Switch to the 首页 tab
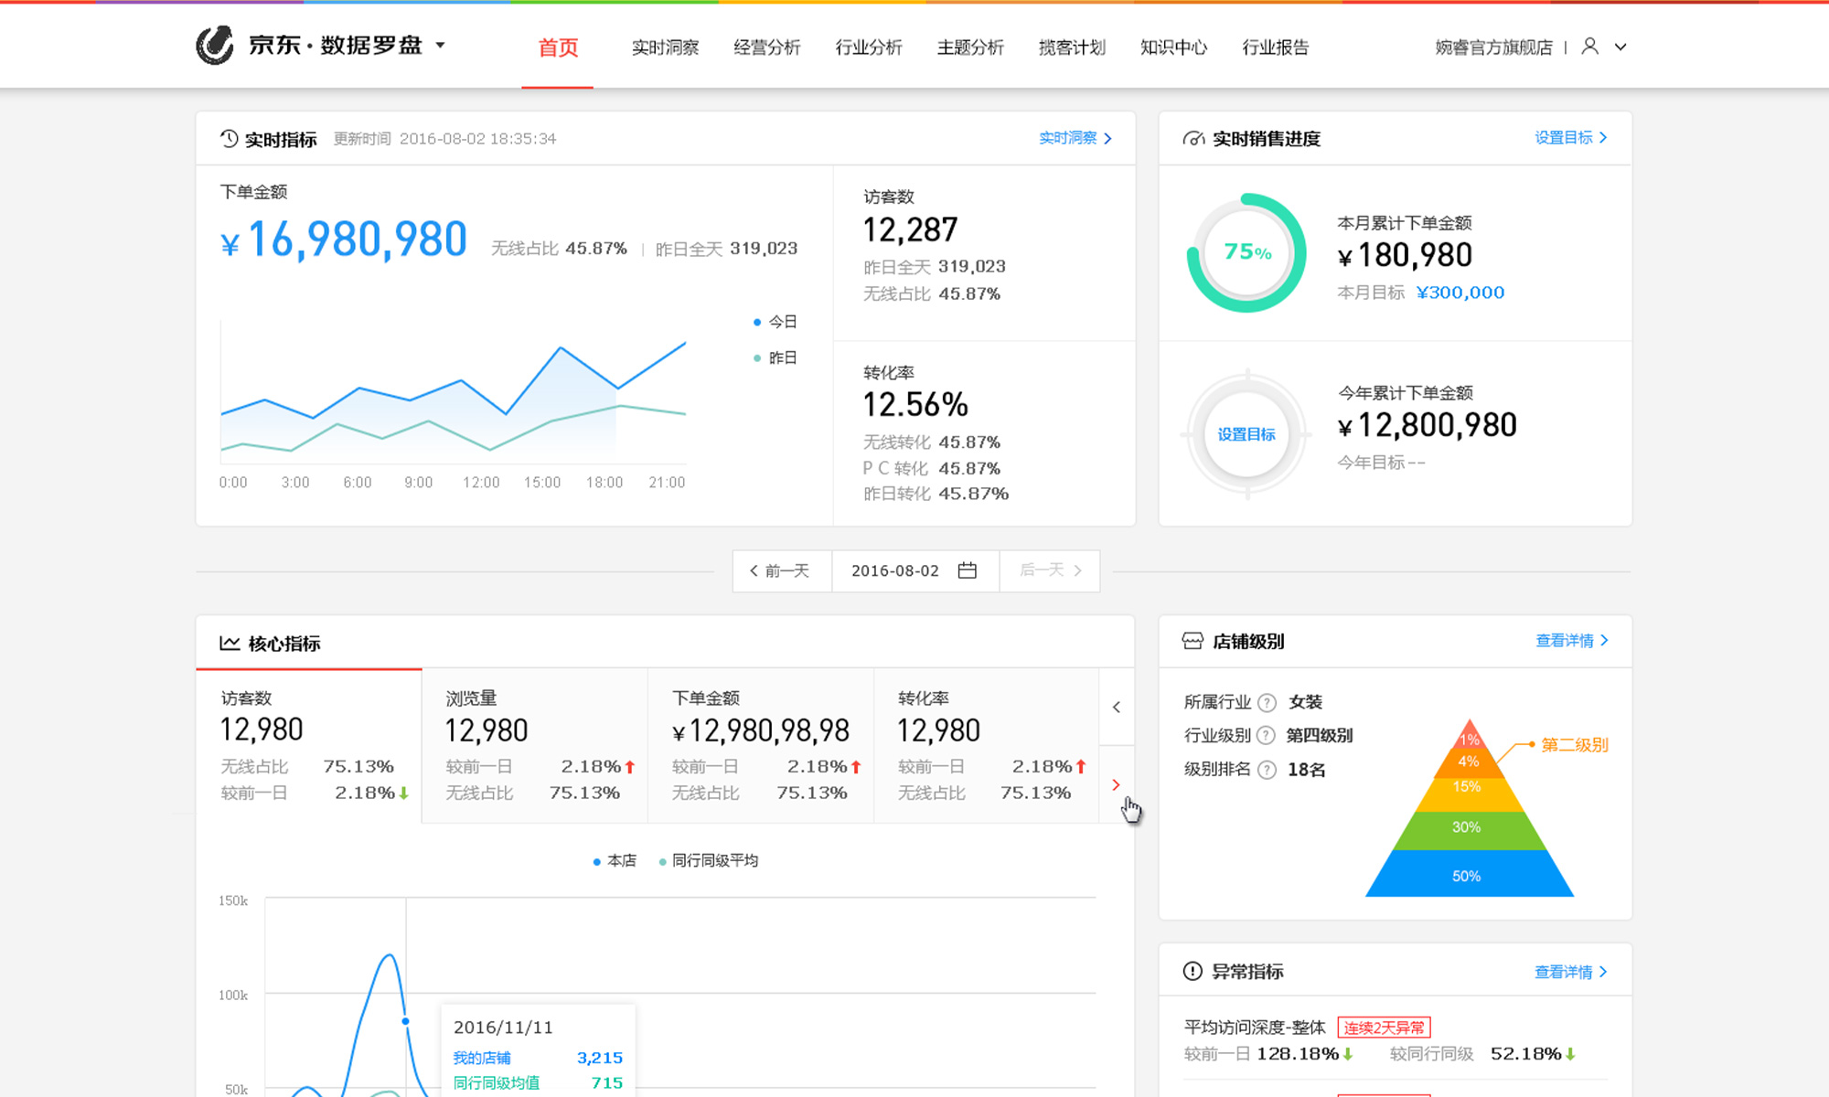1829x1097 pixels. click(x=558, y=48)
